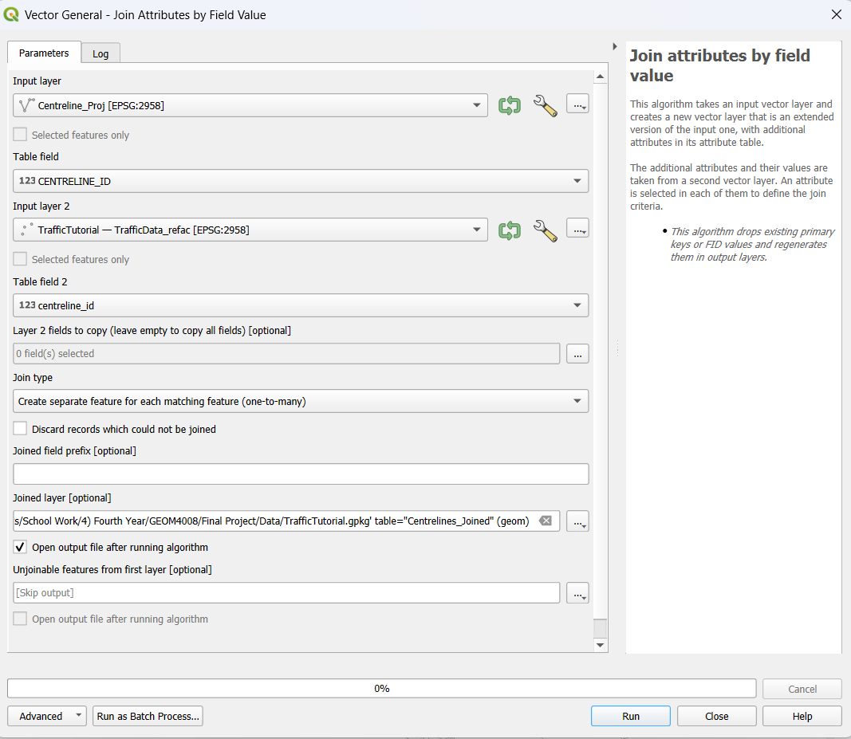Open the Join type dropdown
This screenshot has height=739, width=851.
click(x=301, y=401)
